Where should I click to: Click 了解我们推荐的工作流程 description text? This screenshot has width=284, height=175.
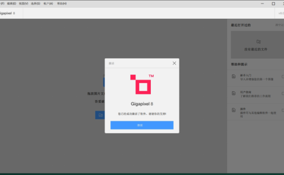click(x=255, y=96)
